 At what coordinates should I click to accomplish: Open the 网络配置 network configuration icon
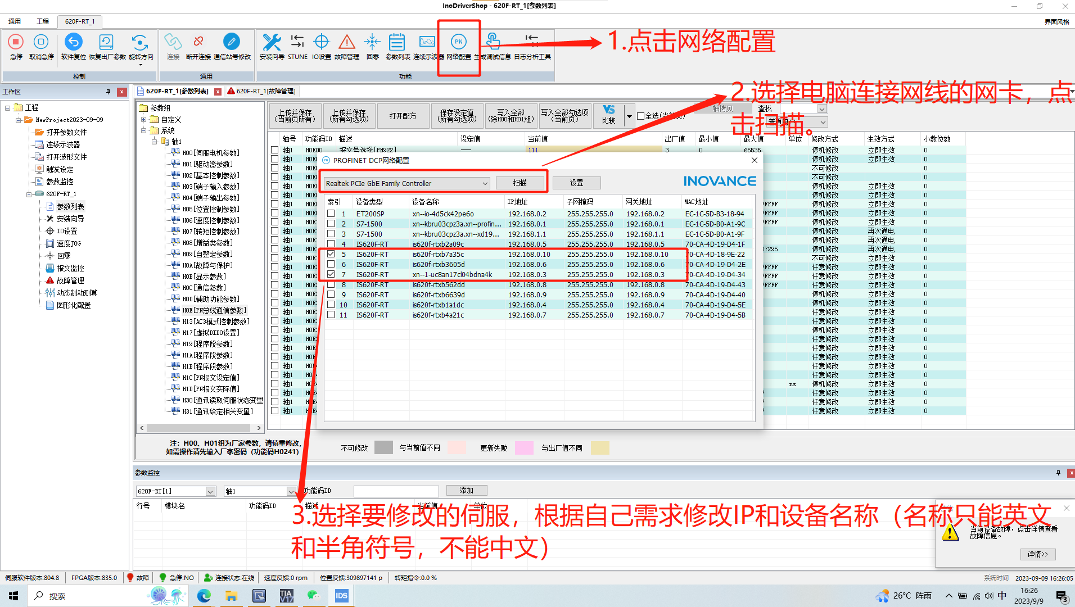coord(459,42)
